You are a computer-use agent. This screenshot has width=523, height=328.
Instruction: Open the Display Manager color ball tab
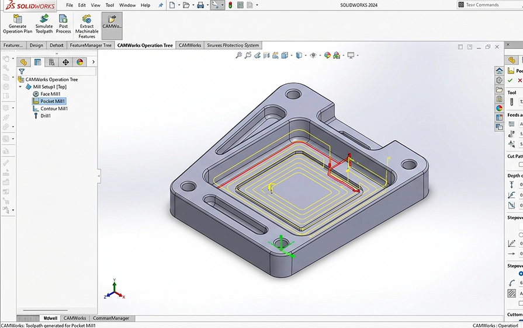tap(79, 62)
